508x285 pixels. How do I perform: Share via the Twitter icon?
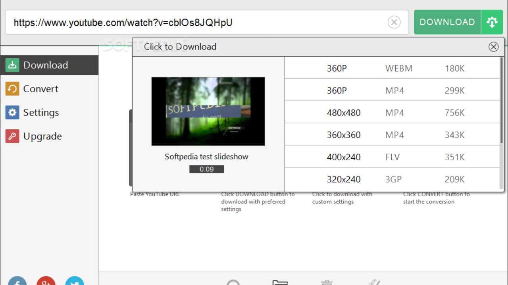(75, 281)
